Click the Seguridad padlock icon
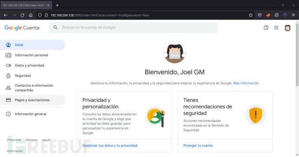The height and width of the screenshot is (157, 299). click(x=8, y=76)
